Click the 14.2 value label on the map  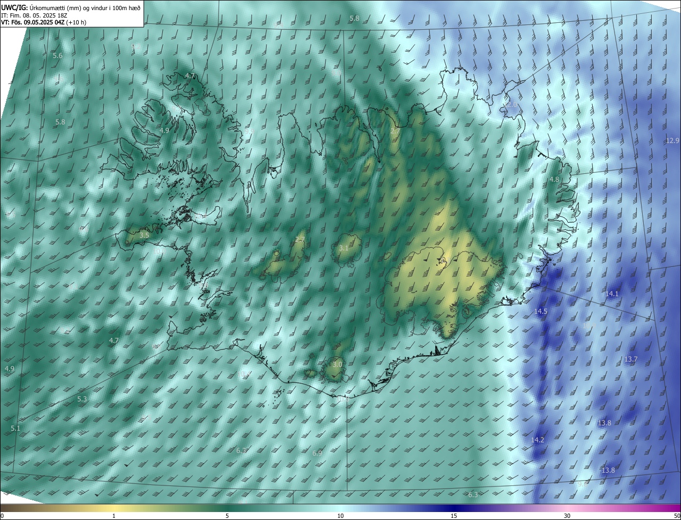pos(537,440)
